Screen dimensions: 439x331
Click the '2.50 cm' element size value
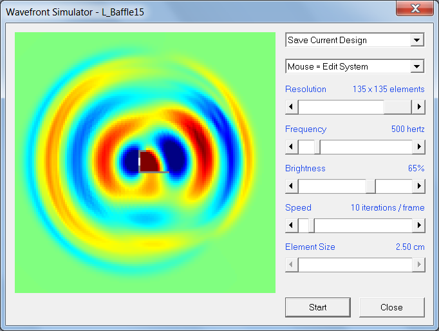[410, 247]
